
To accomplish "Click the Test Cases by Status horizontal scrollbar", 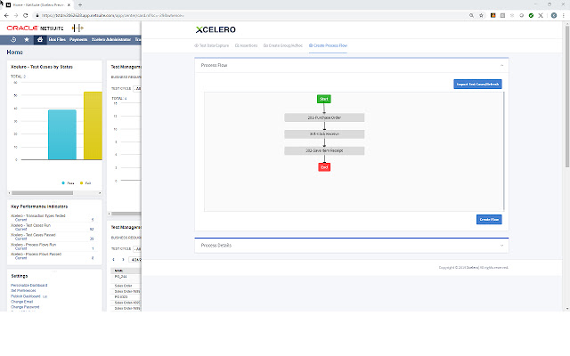I will click(x=42, y=193).
